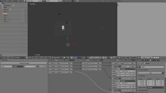Screen dimensions: 166x93
Task: Open the Global transform orientation dropdown
Action: pyautogui.click(x=85, y=58)
